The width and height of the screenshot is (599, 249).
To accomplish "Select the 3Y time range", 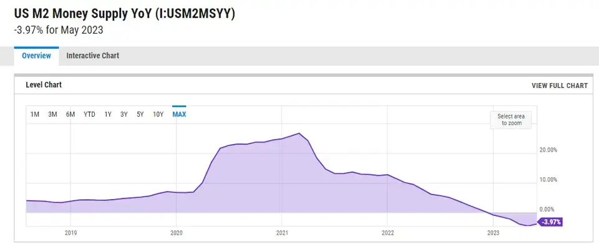I will [124, 114].
